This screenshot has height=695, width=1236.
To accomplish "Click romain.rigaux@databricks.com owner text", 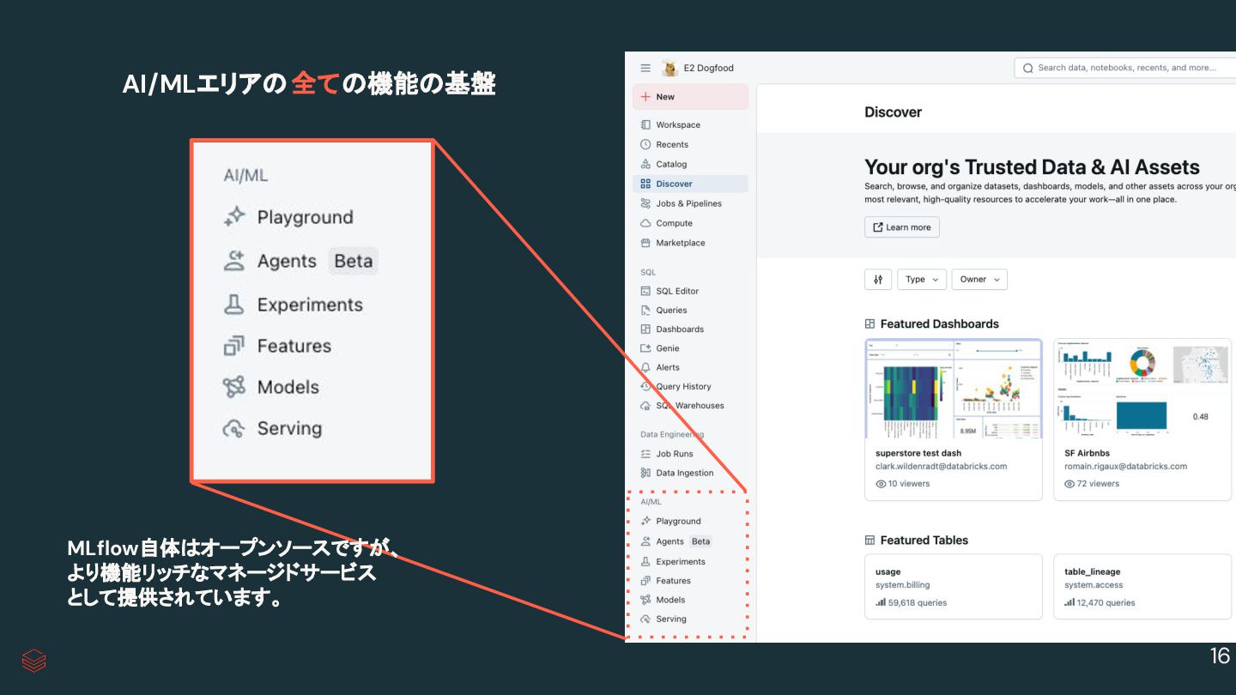I will coord(1125,467).
